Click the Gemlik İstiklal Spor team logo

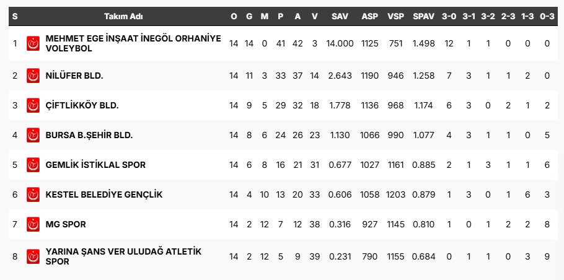[33, 165]
